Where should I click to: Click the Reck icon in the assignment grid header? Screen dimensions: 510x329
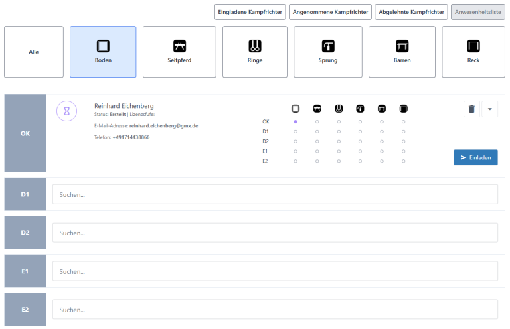(x=403, y=109)
